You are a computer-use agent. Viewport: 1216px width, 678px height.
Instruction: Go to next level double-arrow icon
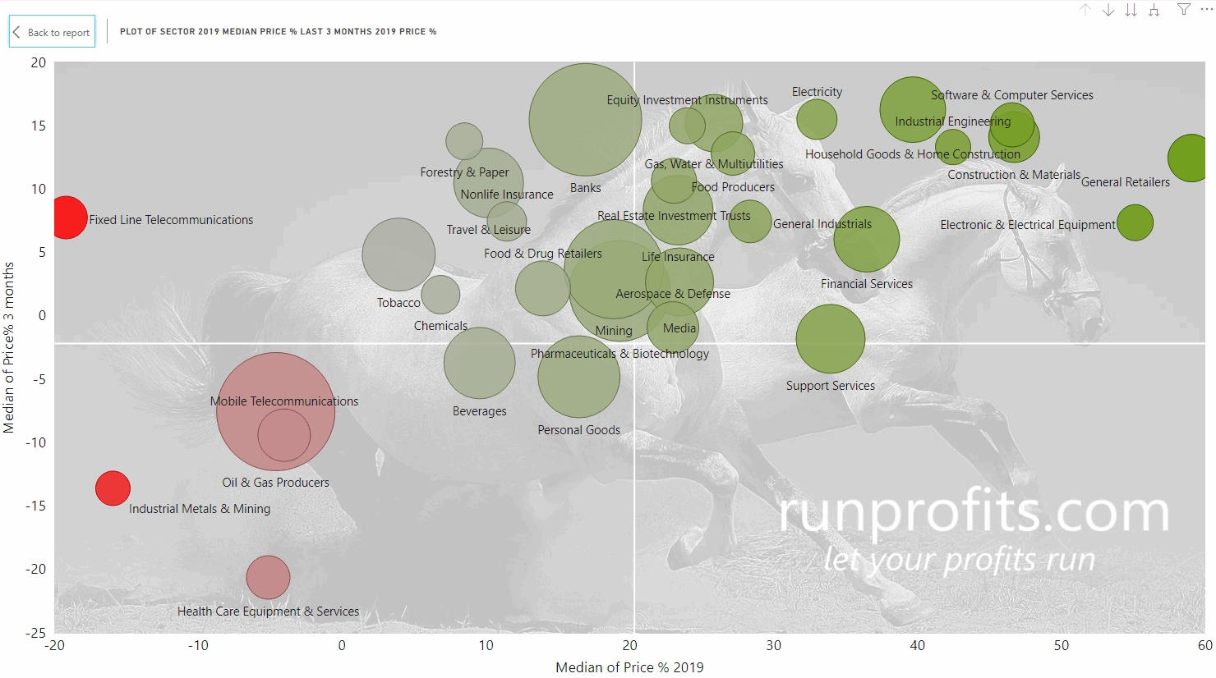pyautogui.click(x=1131, y=10)
